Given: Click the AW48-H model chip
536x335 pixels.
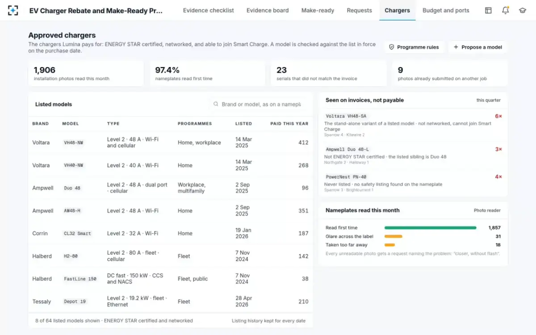Looking at the screenshot, I should click(x=72, y=211).
